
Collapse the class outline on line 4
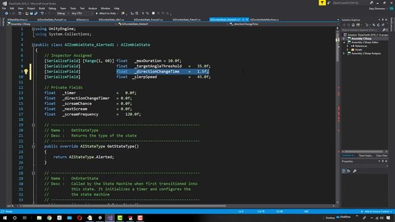(33, 45)
